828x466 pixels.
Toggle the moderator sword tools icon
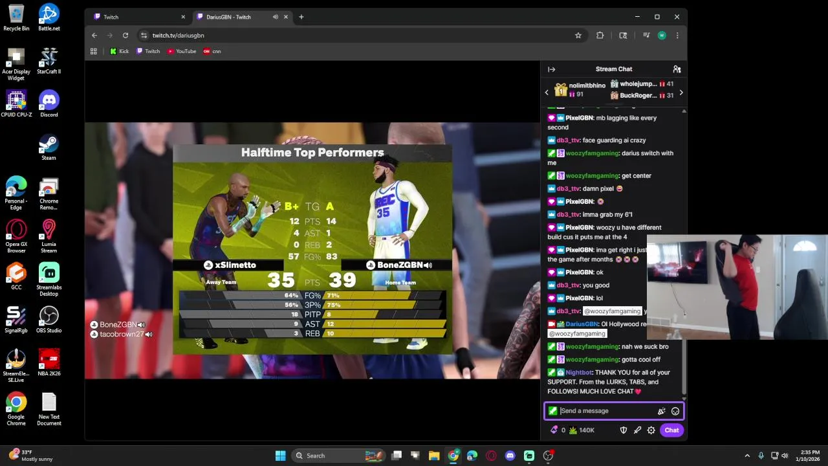pos(637,430)
